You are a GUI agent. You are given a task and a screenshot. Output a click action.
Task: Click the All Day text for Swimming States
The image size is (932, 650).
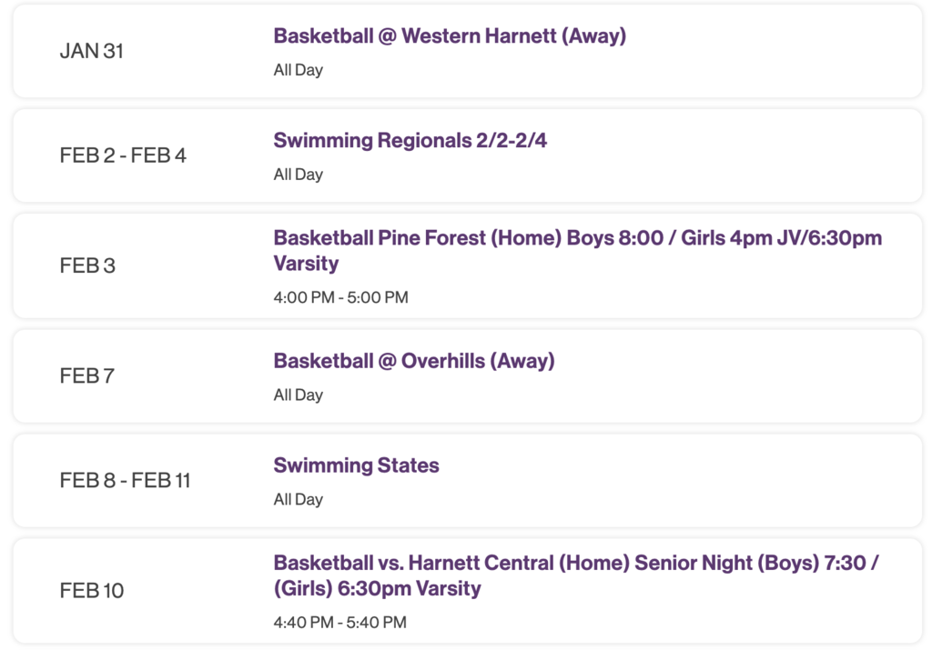click(x=297, y=498)
